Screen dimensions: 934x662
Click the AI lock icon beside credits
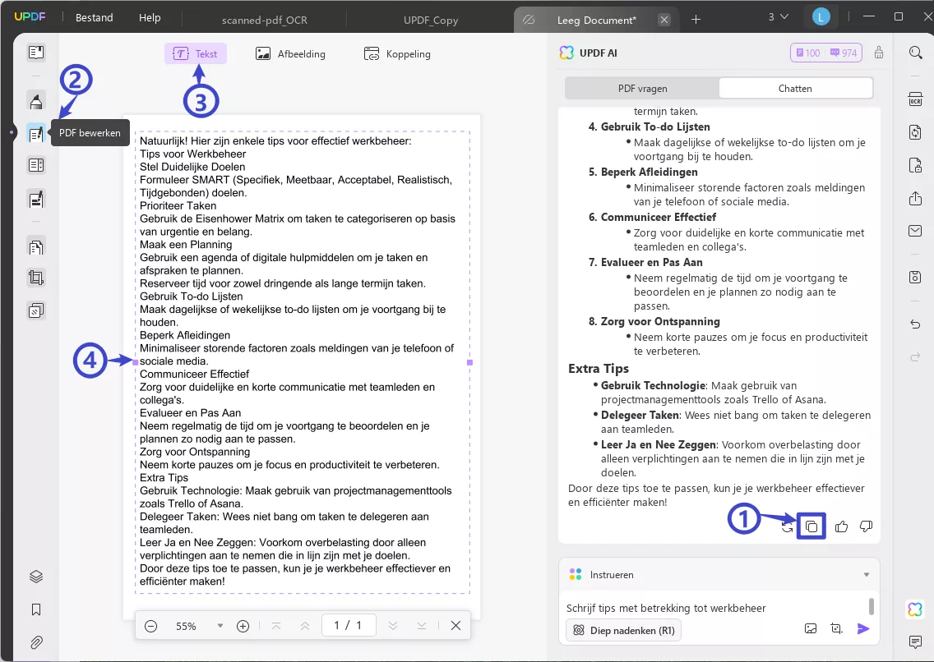(x=879, y=53)
